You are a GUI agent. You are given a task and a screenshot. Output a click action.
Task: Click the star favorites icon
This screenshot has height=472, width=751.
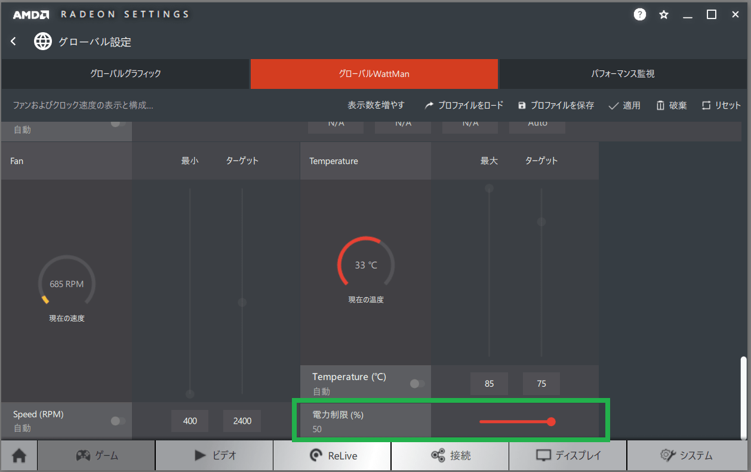click(664, 14)
